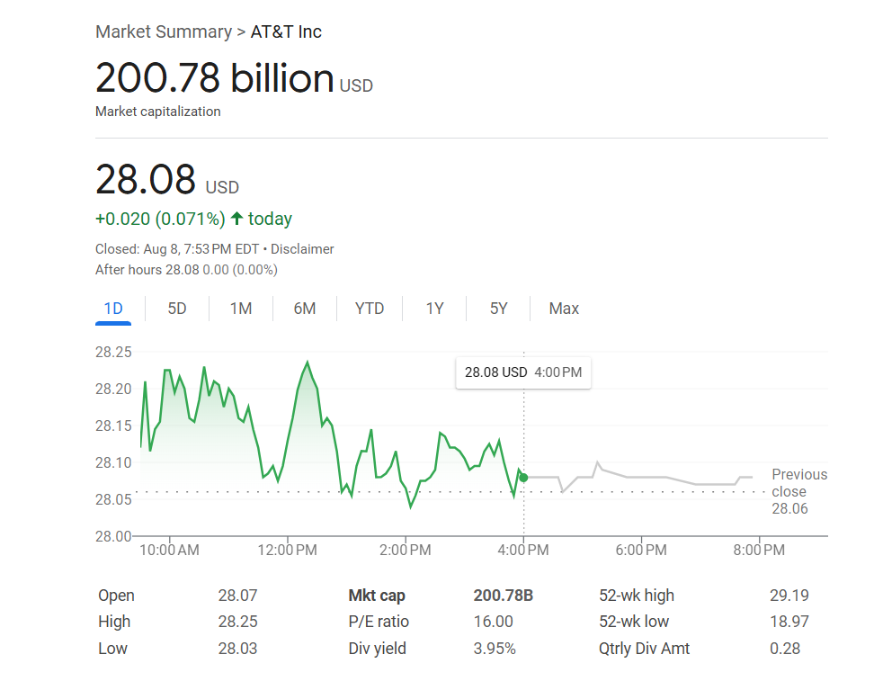Screen dimensions: 874x681
Task: Click the 28.15 y-axis label
Action: 113,426
